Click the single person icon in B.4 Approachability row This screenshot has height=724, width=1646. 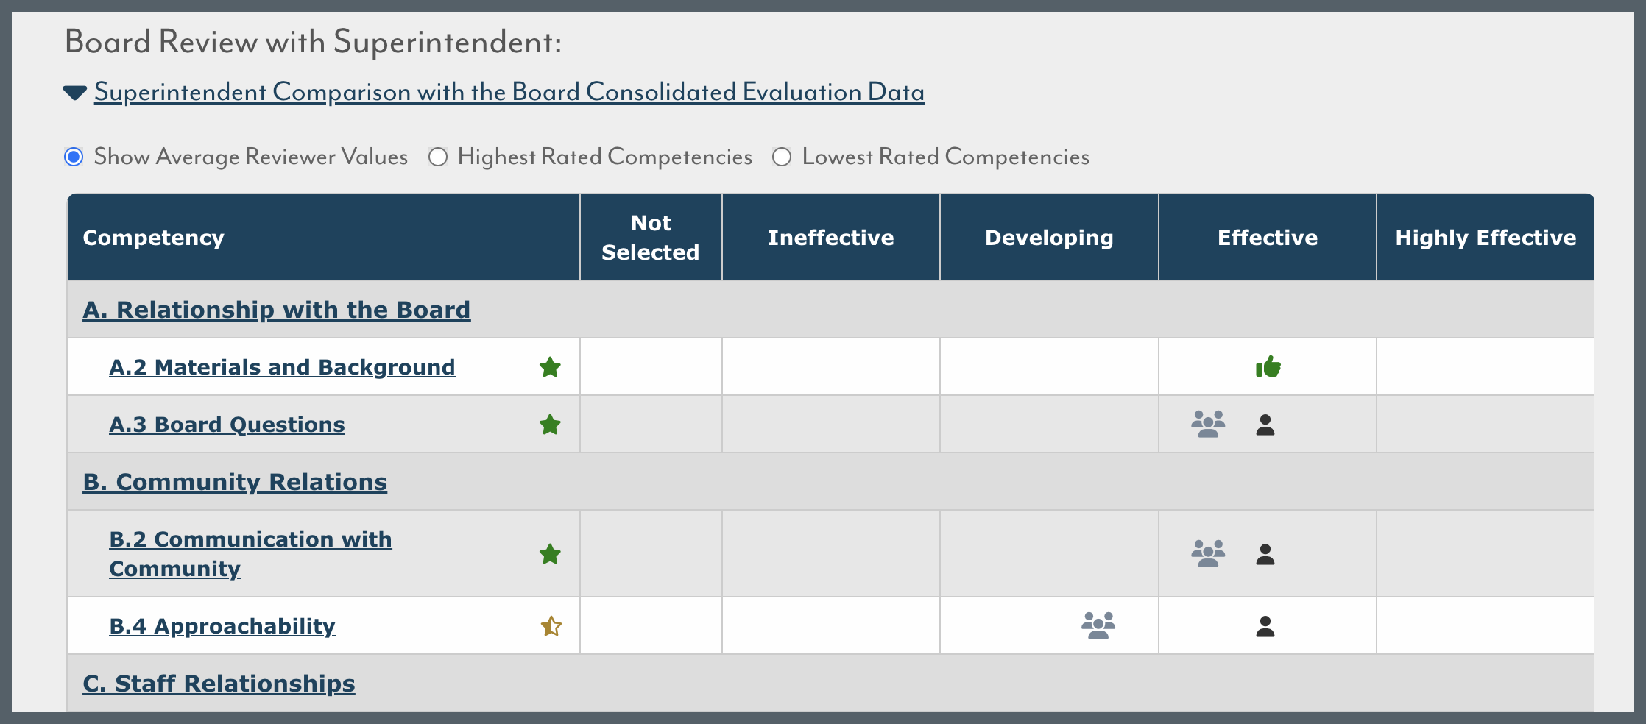pyautogui.click(x=1265, y=626)
